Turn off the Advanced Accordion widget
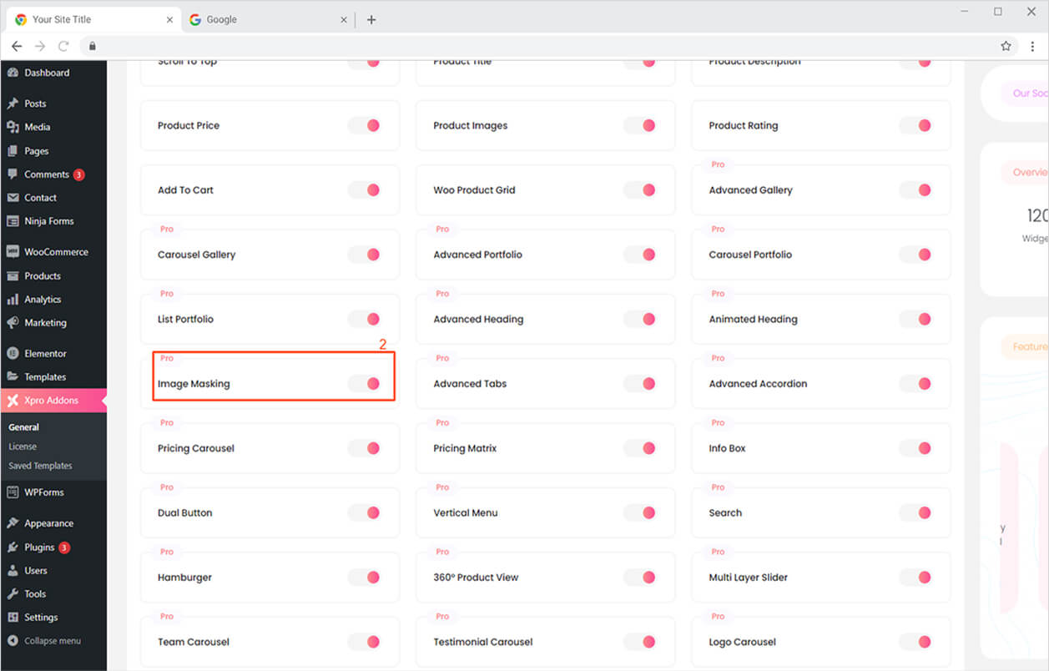Screen dimensions: 1049x671 915,384
